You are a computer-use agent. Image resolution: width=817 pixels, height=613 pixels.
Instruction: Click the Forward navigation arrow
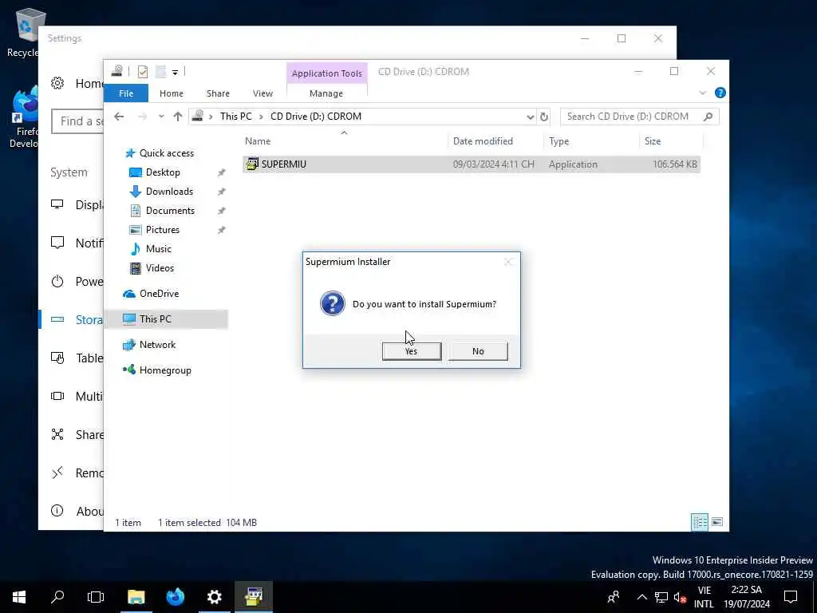(x=142, y=117)
